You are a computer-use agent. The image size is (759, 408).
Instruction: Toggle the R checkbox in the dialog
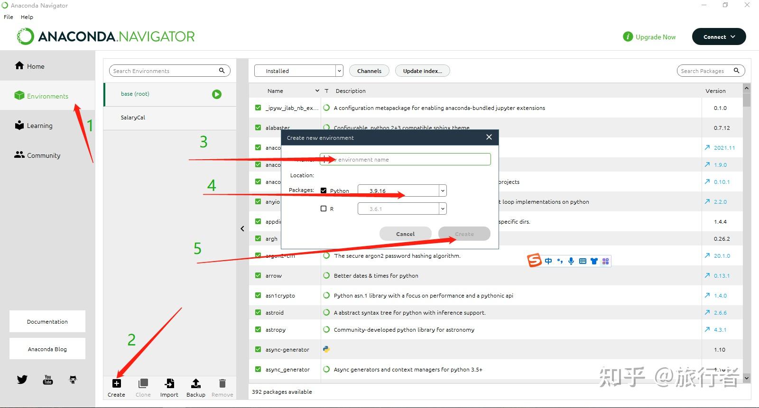(x=324, y=209)
